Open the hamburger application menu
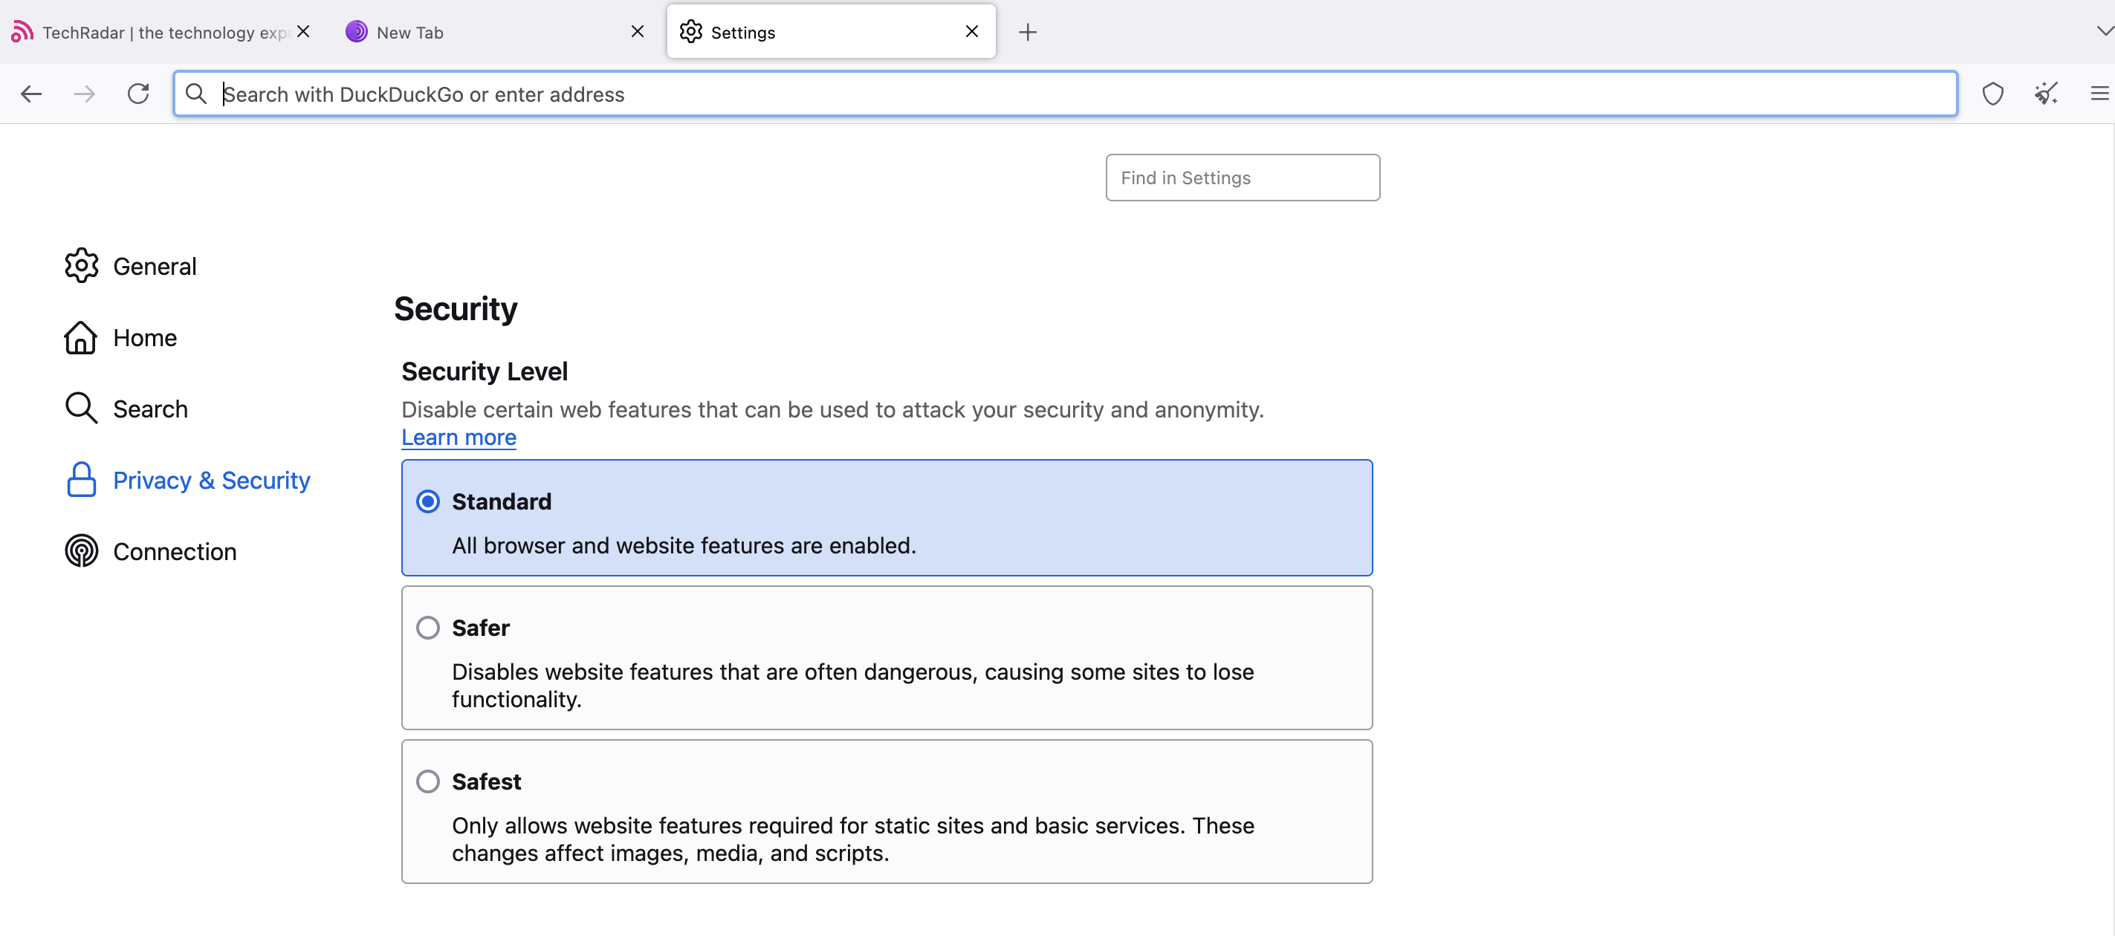This screenshot has height=936, width=2115. 2099,94
